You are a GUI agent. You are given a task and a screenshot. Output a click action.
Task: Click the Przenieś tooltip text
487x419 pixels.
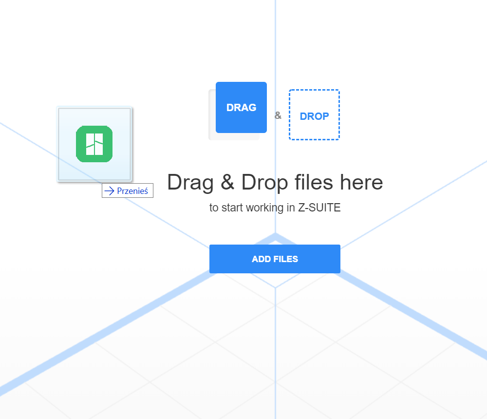tap(132, 191)
